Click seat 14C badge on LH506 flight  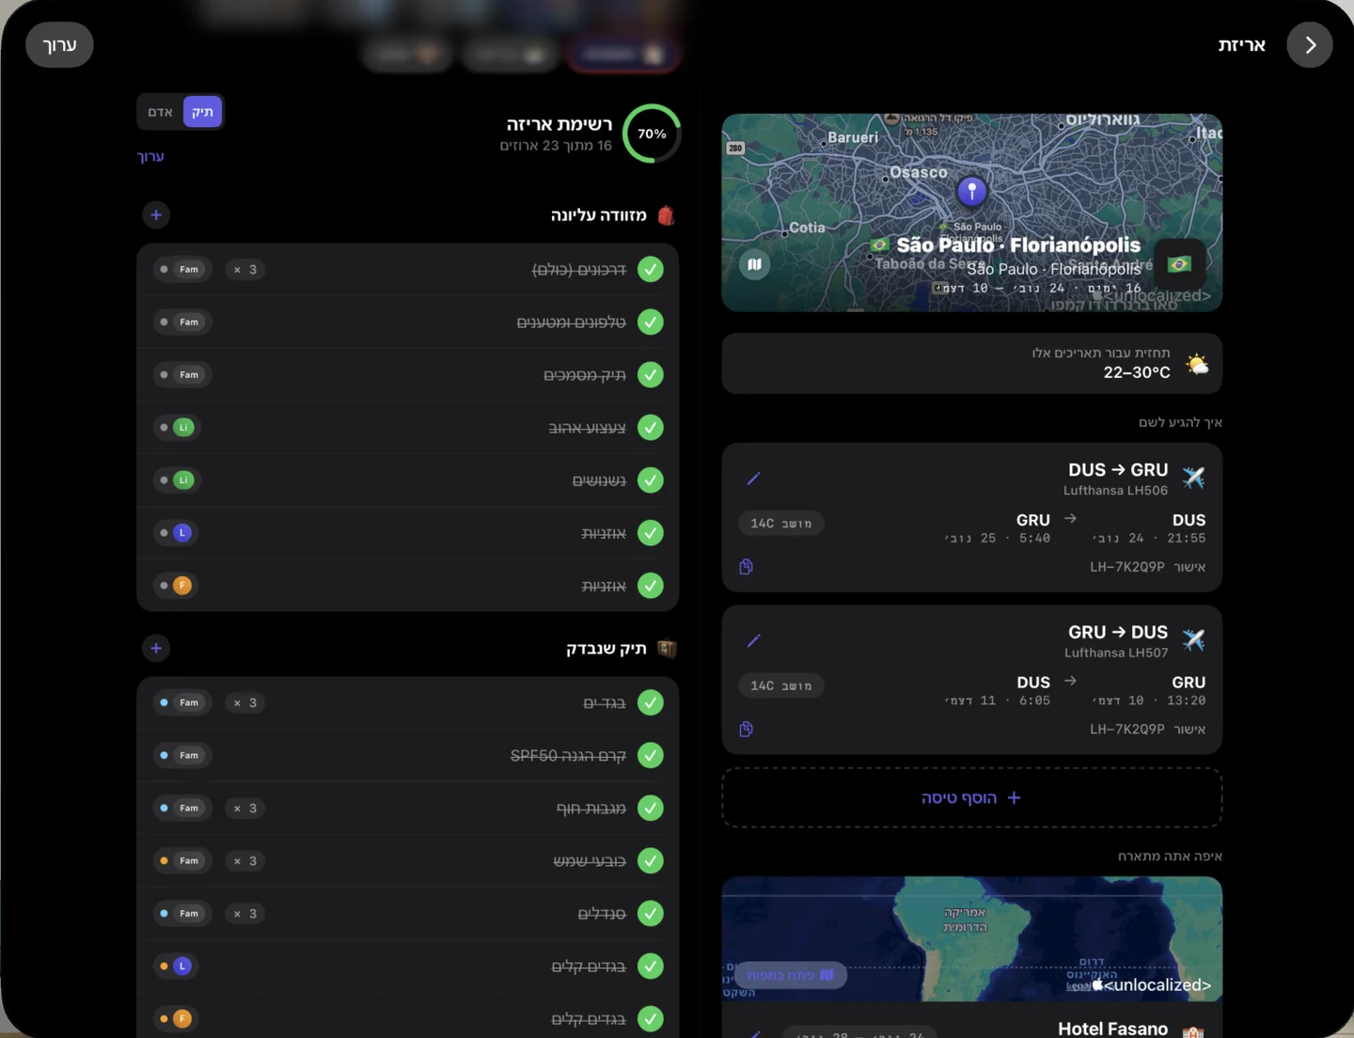tap(781, 524)
